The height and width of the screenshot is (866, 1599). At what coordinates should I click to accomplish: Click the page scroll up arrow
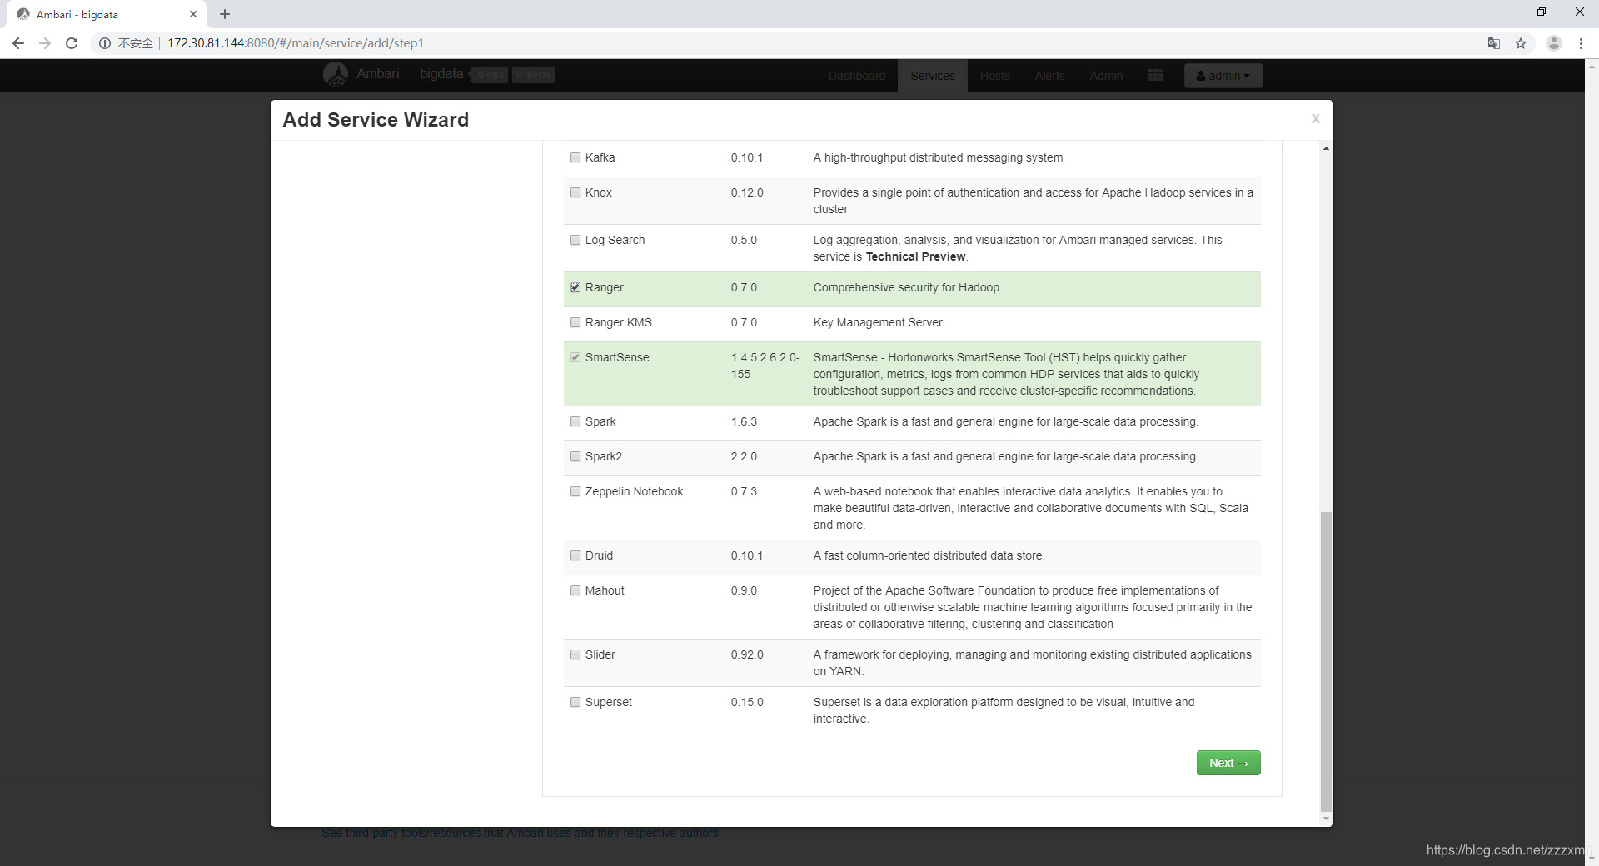tap(1592, 66)
